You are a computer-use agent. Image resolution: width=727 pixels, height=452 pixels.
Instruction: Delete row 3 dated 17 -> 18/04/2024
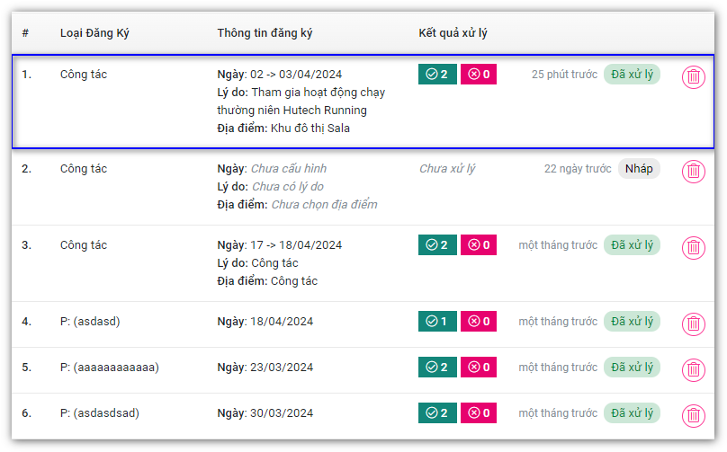click(x=694, y=248)
